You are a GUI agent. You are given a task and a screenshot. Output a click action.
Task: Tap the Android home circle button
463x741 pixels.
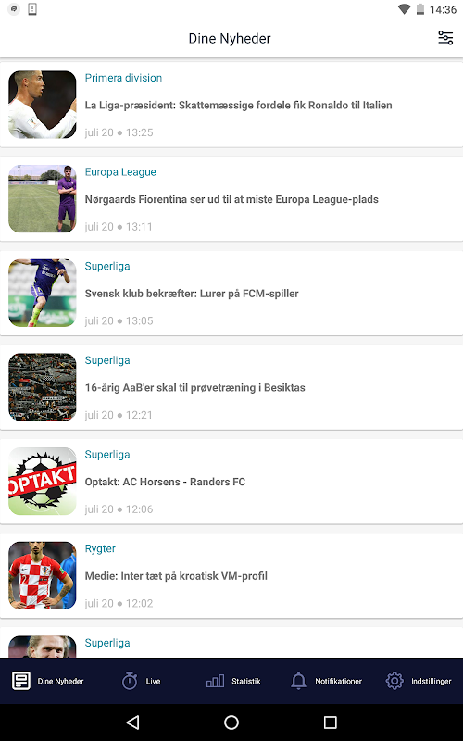pos(231,722)
